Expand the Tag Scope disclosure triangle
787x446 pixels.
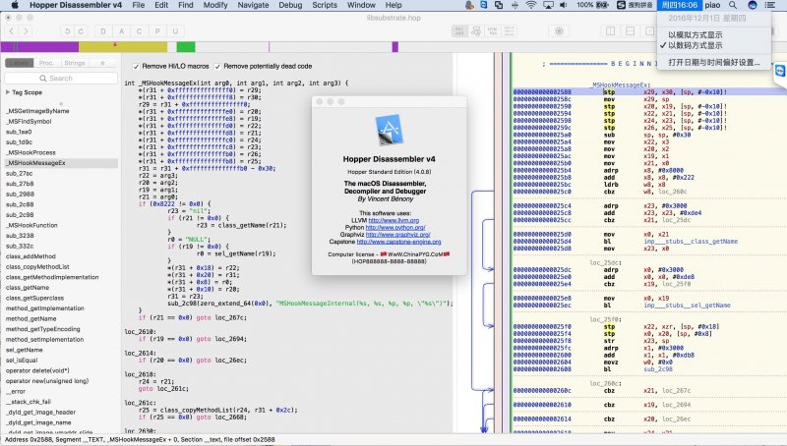[x=8, y=92]
